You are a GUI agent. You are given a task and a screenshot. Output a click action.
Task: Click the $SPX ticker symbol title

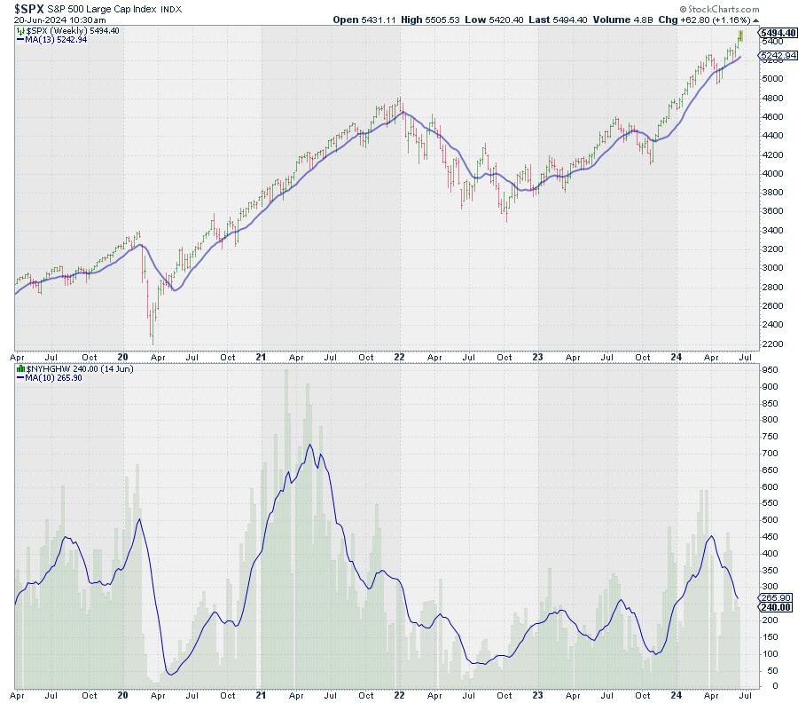coord(29,7)
